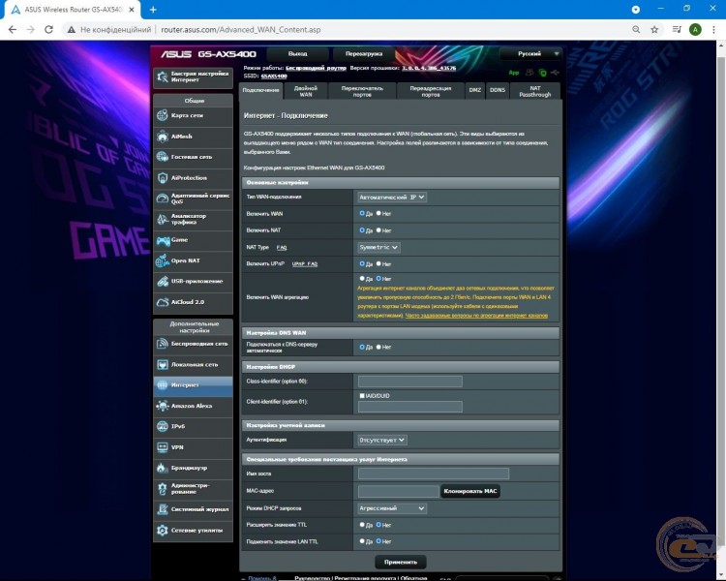
Task: Set WAN aggregation to Да
Action: pyautogui.click(x=362, y=279)
